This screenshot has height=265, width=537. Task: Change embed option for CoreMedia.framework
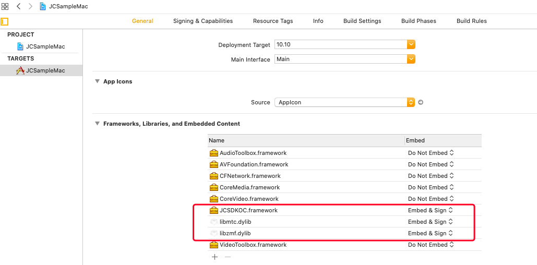point(431,187)
